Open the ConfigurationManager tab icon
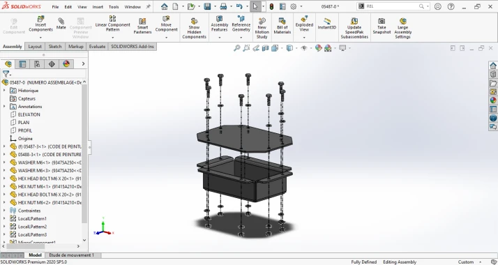This screenshot has height=265, width=498. [x=37, y=63]
